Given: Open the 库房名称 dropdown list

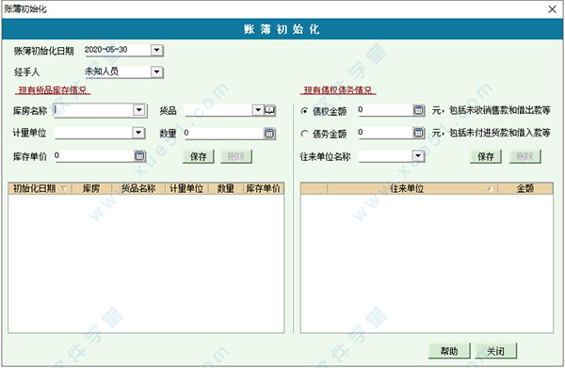Looking at the screenshot, I should [x=139, y=110].
